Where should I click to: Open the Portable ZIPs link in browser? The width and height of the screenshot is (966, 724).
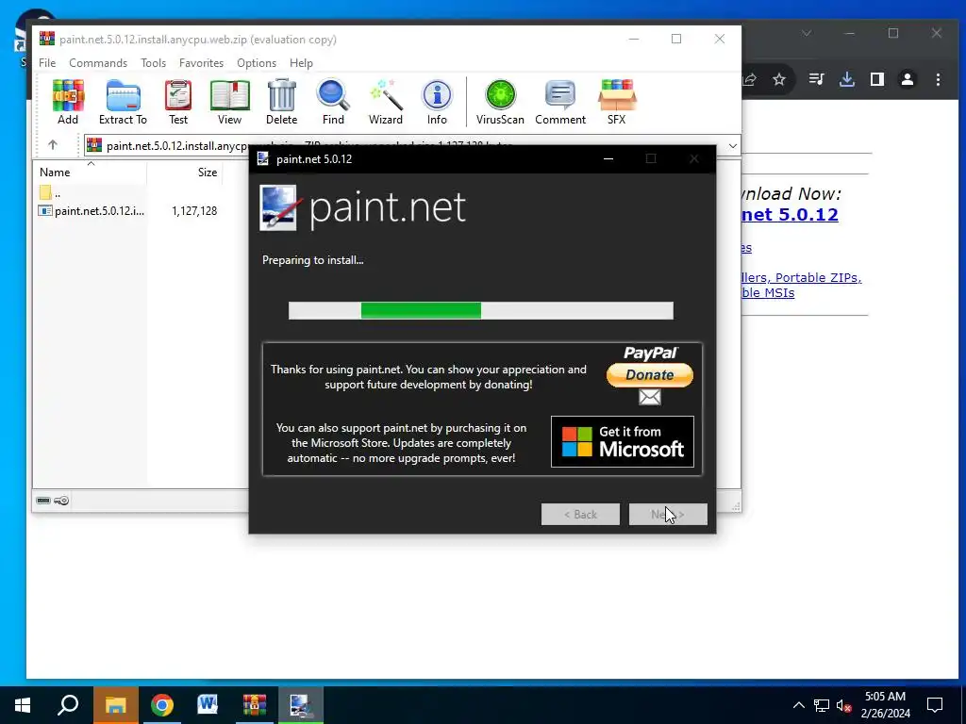click(818, 278)
